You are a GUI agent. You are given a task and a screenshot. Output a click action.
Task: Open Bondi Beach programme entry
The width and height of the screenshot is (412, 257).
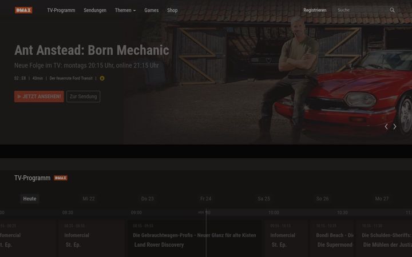[332, 239]
